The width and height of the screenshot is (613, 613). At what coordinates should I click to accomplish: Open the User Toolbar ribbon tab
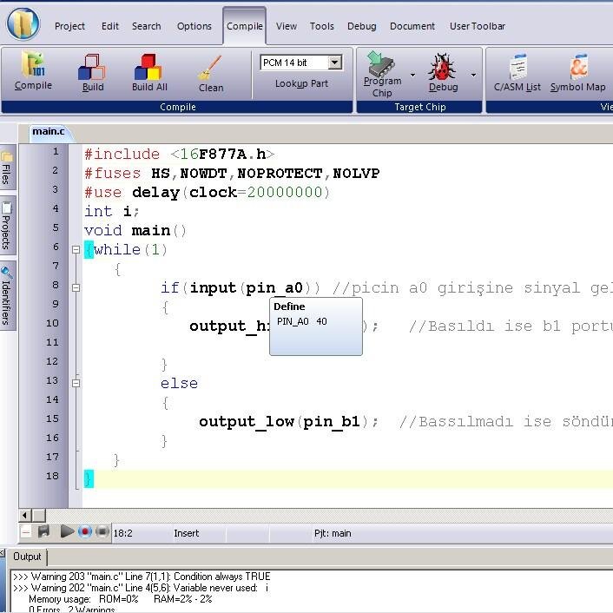pyautogui.click(x=478, y=26)
